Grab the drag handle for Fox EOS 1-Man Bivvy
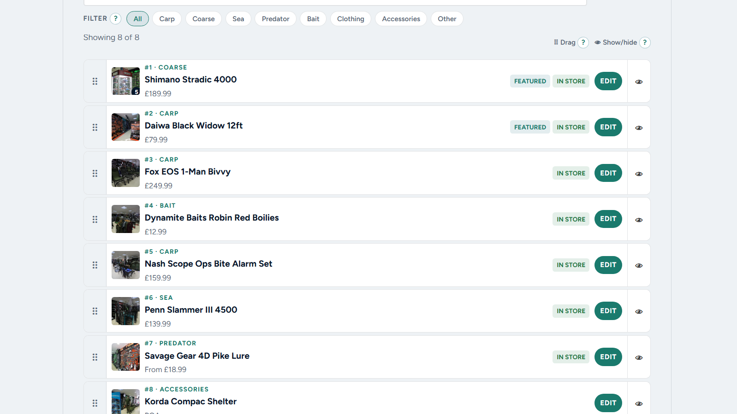737x414 pixels. coord(95,173)
